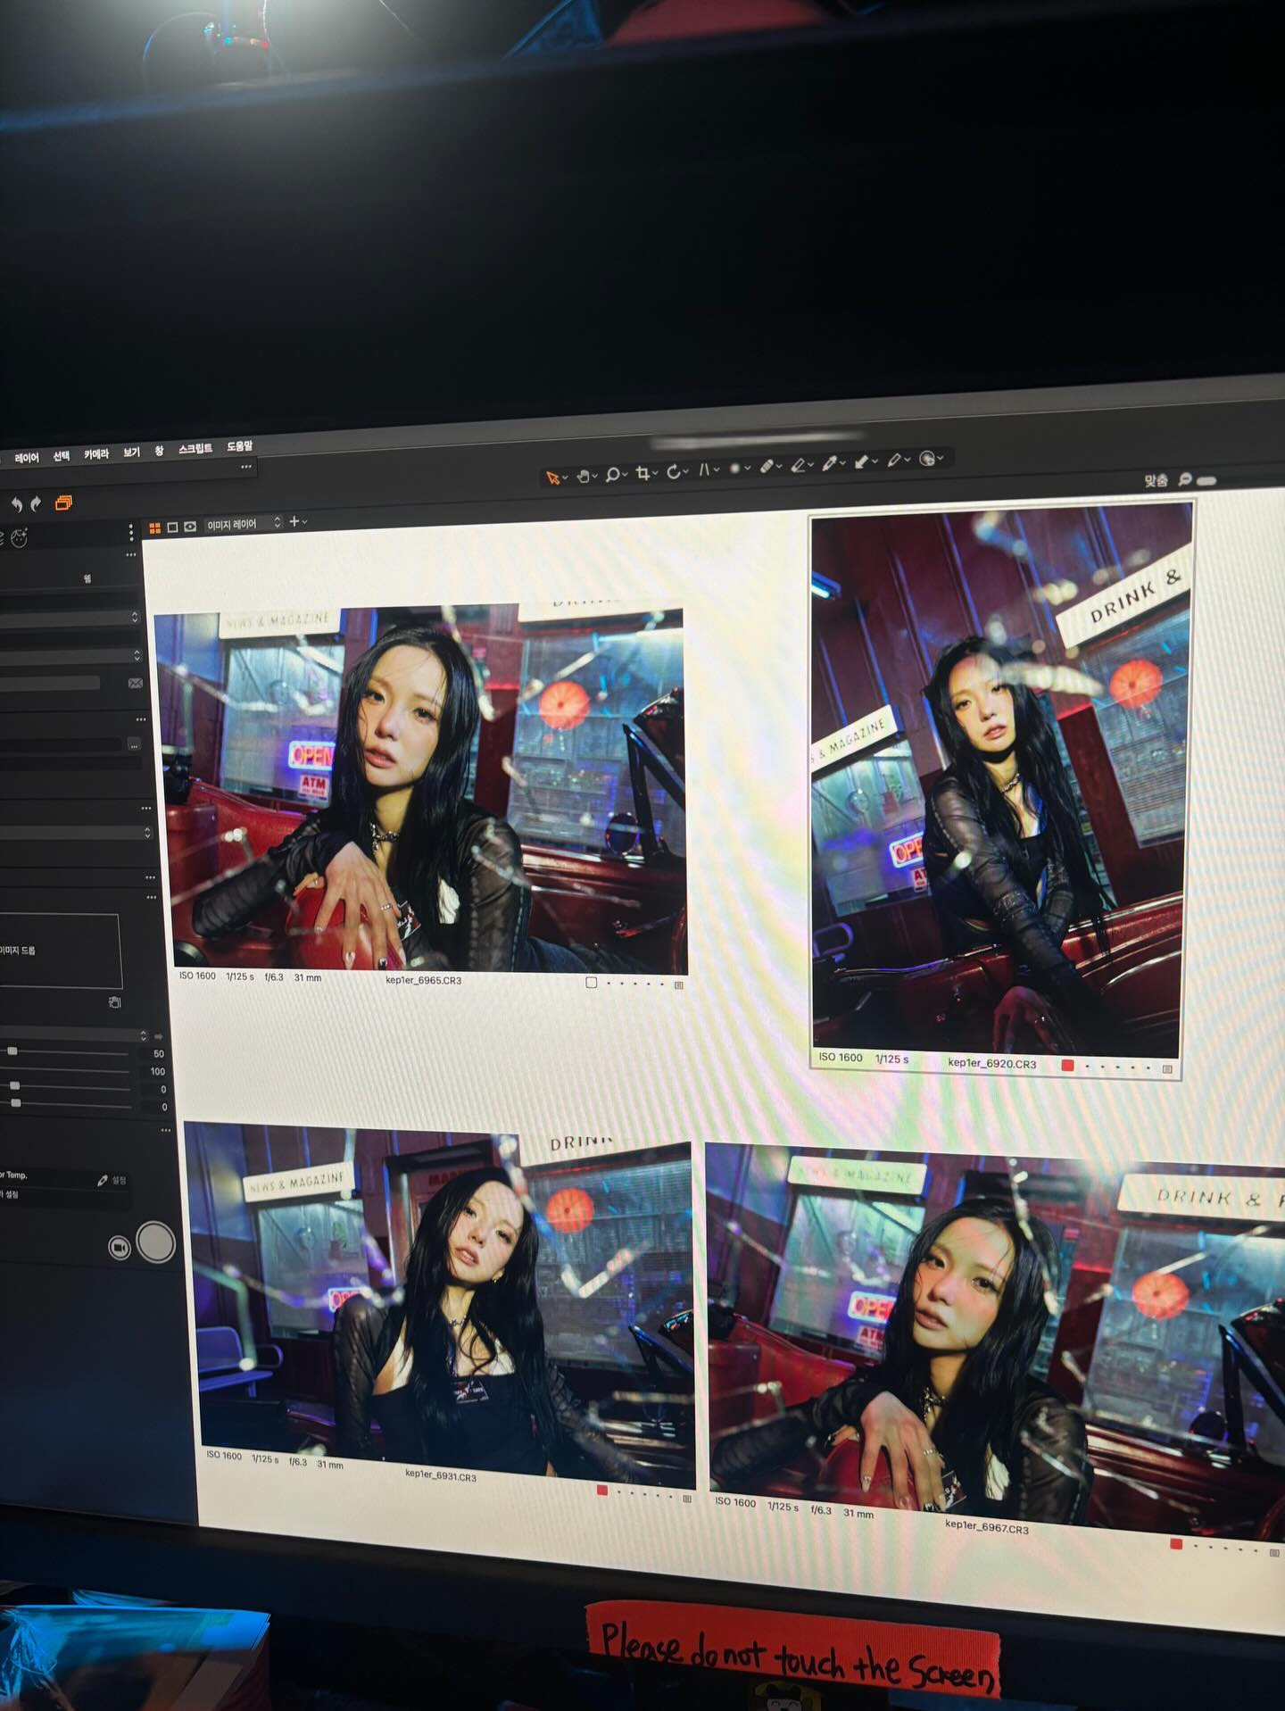Screen dimensions: 1285x1711
Task: Select the Pan hand tool
Action: [x=583, y=476]
